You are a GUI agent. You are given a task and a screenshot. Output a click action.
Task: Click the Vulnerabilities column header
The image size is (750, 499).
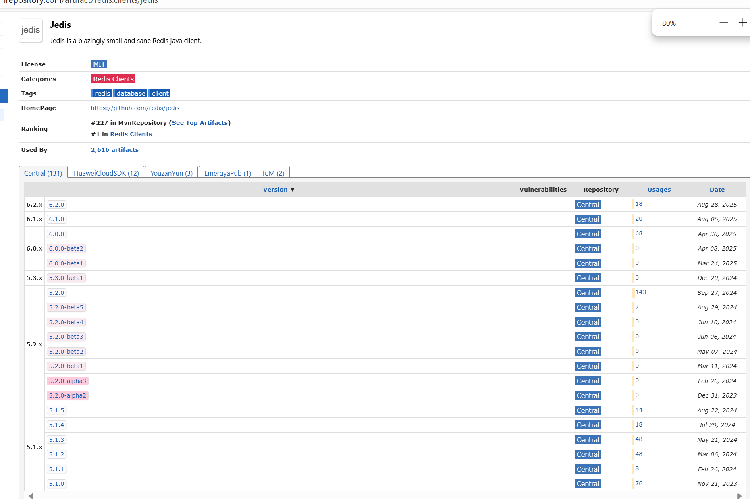tap(543, 190)
